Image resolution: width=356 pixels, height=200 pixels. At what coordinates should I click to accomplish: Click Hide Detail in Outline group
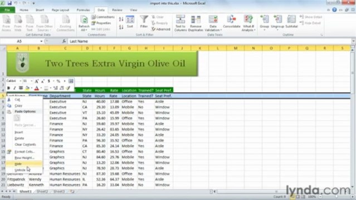pyautogui.click(x=310, y=23)
